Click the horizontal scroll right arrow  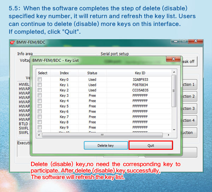coord(169,135)
